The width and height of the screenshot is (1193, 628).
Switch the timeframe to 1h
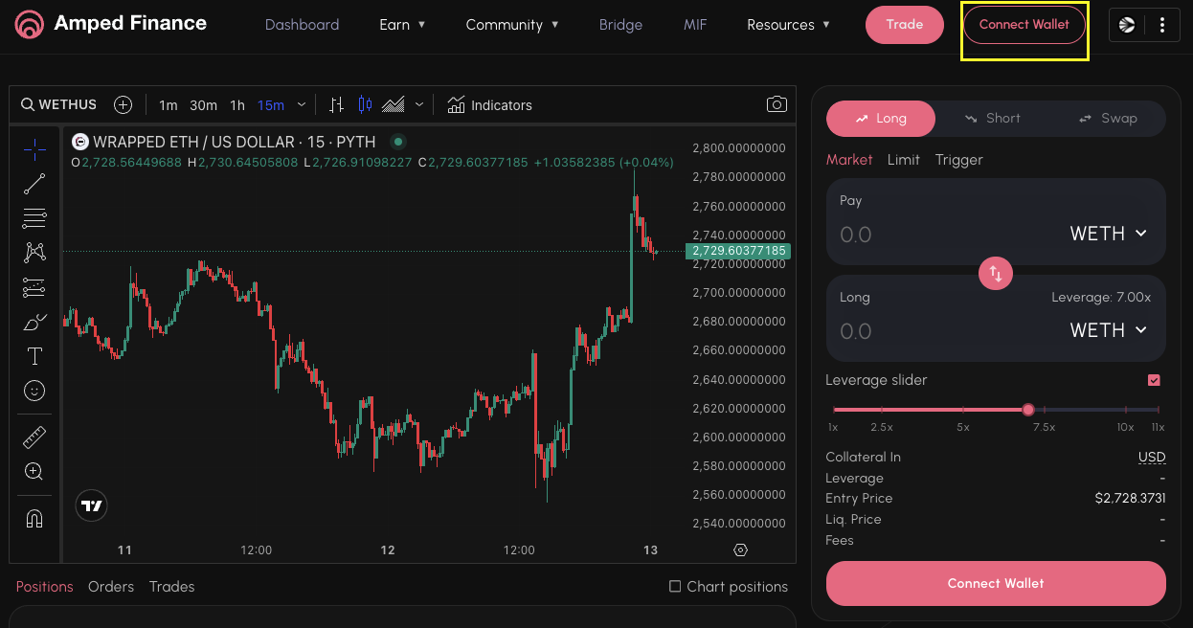(236, 104)
